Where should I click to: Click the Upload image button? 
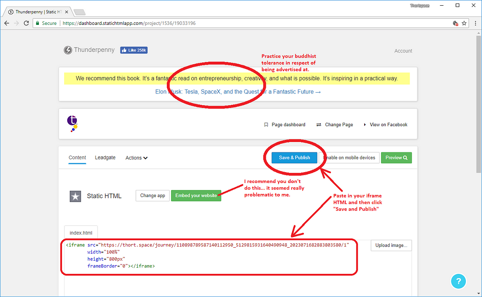click(x=391, y=245)
